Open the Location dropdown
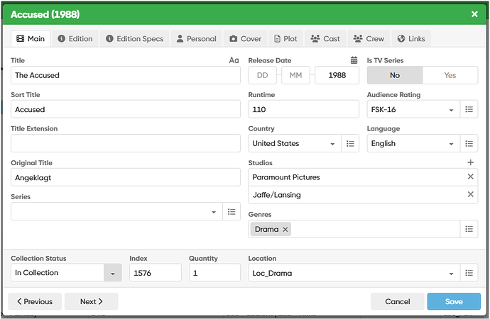The image size is (490, 319). pyautogui.click(x=451, y=273)
